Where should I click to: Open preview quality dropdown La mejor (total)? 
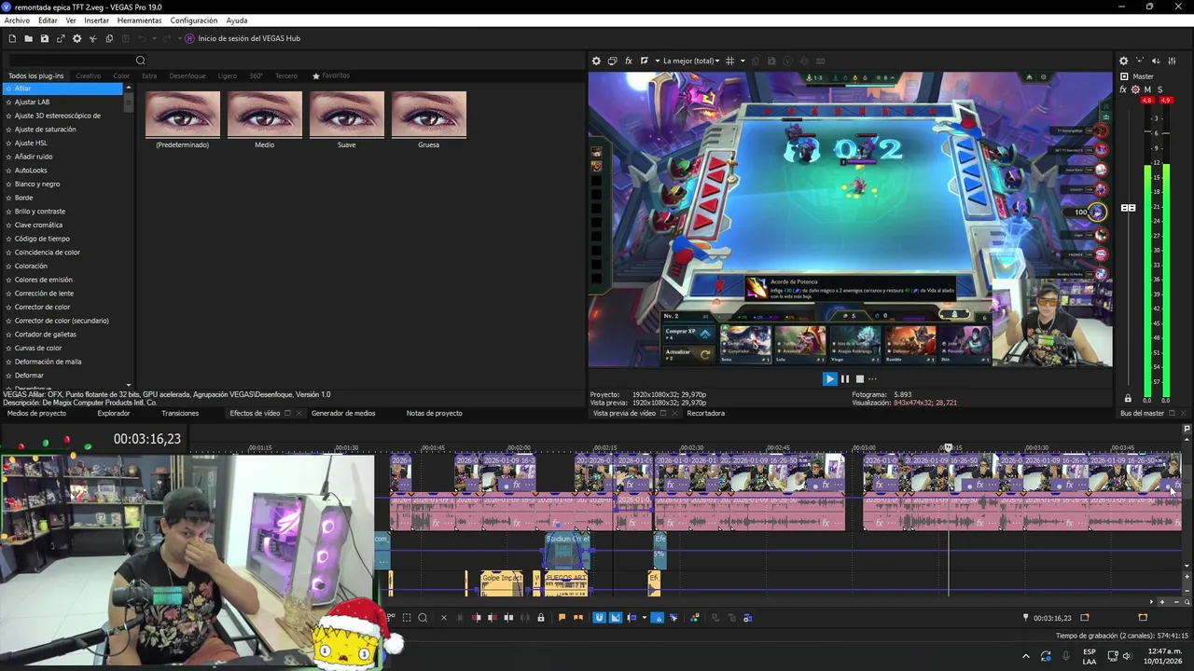tap(691, 61)
